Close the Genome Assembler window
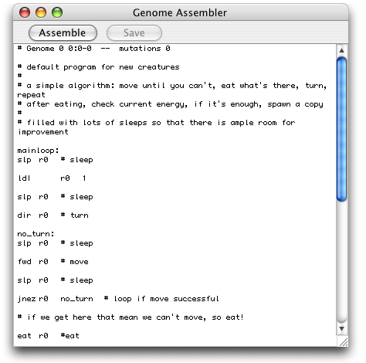Screen dimensions: 366x363 25,12
